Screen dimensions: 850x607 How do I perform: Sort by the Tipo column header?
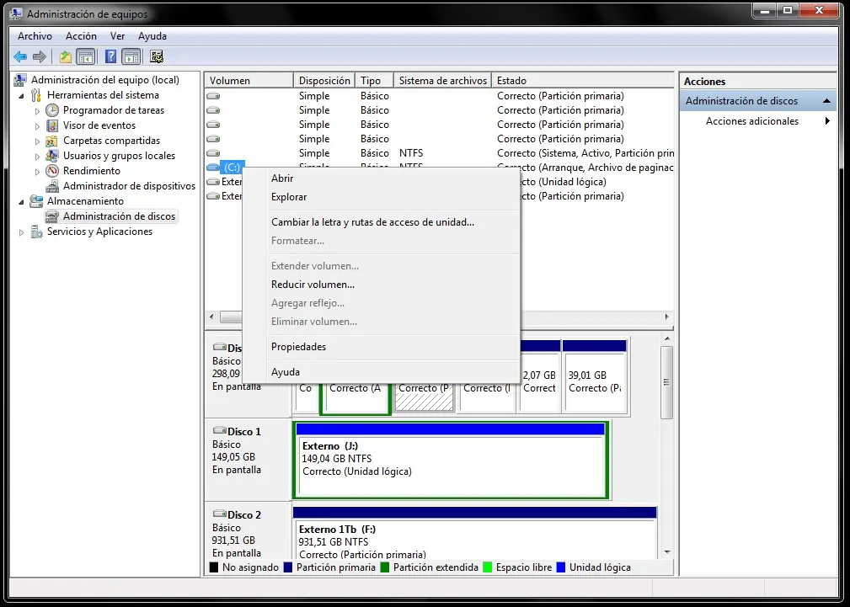pyautogui.click(x=375, y=81)
